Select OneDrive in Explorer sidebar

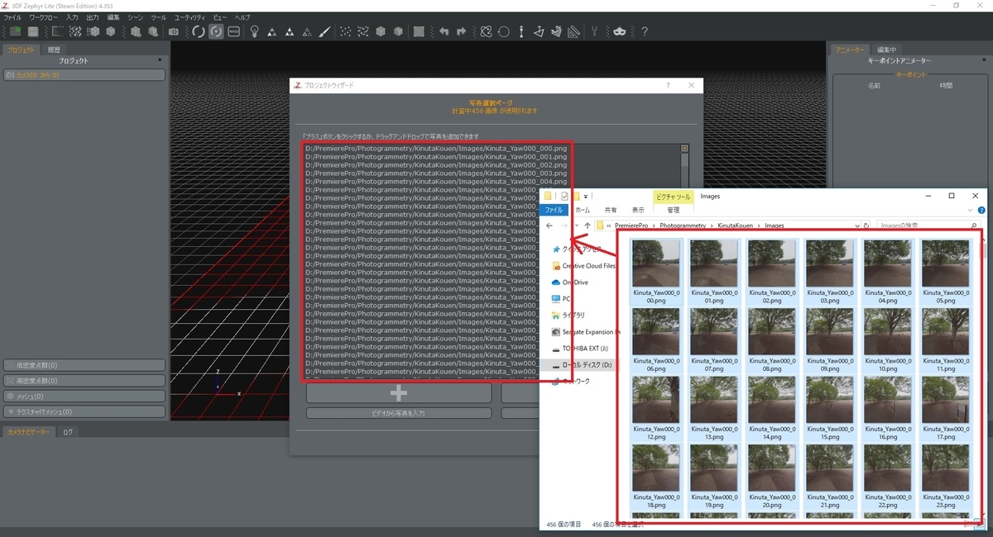569,283
